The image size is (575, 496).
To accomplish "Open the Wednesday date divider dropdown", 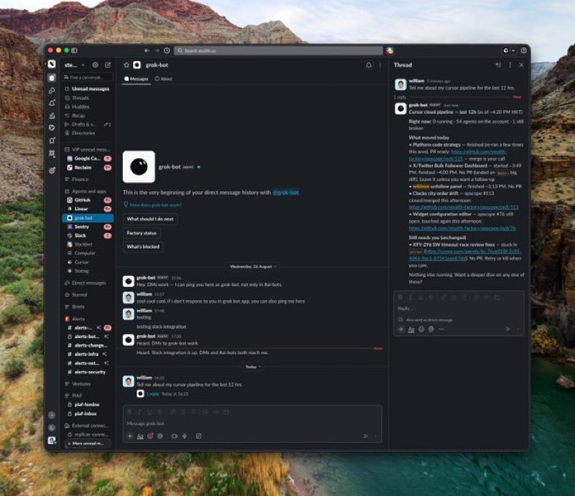I will pyautogui.click(x=253, y=266).
